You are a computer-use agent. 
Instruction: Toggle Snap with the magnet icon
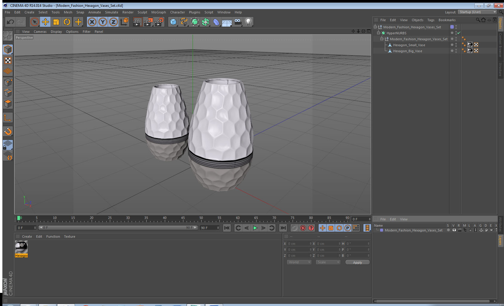(x=8, y=131)
